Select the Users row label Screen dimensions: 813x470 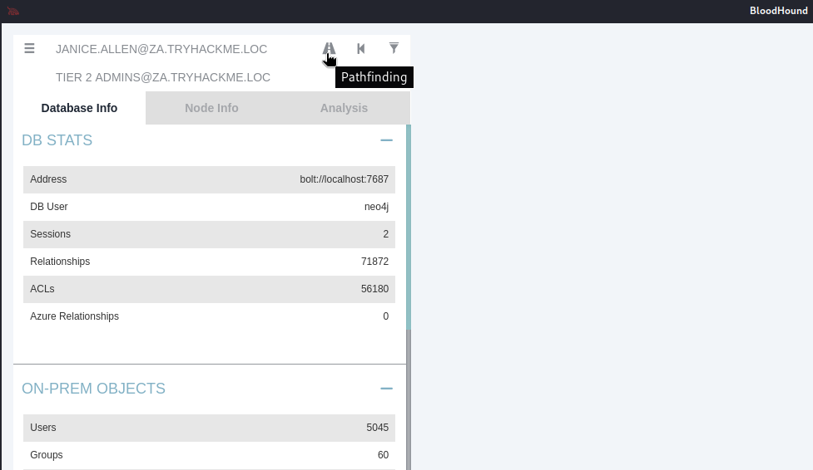pyautogui.click(x=43, y=428)
